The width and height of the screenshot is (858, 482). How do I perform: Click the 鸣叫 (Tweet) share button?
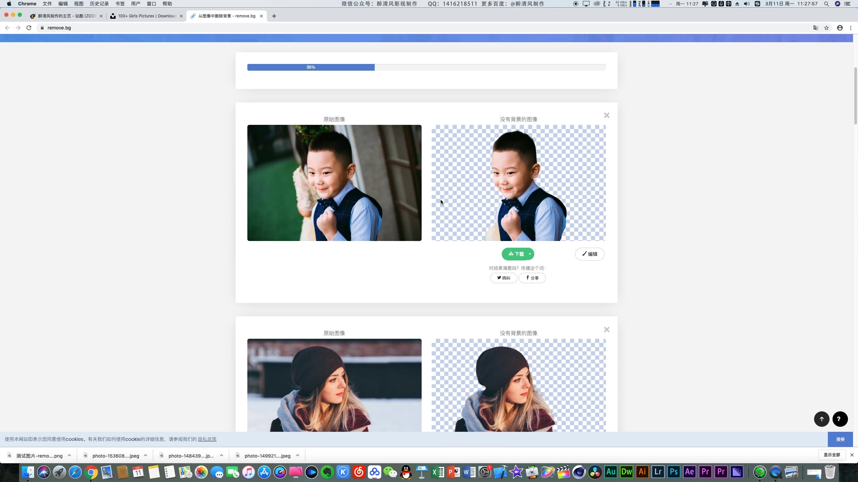(504, 278)
